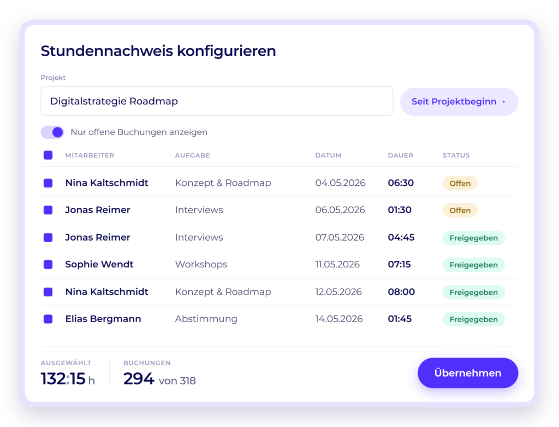Click task 'Konzept & Roadmap' dated 04.05.2026
The height and width of the screenshot is (427, 559).
click(x=223, y=183)
